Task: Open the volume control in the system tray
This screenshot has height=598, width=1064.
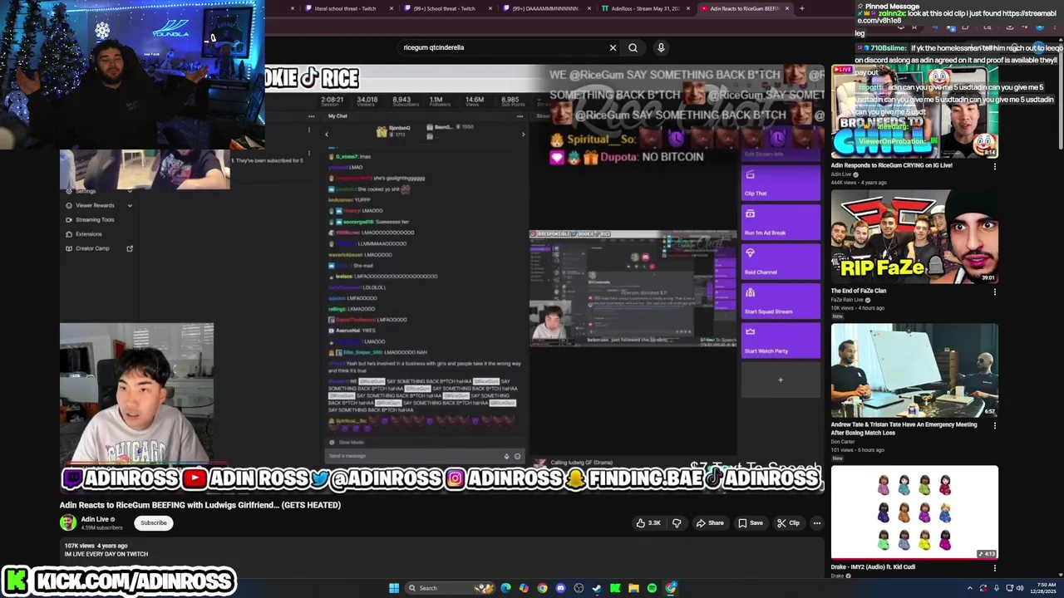Action: click(x=1021, y=588)
